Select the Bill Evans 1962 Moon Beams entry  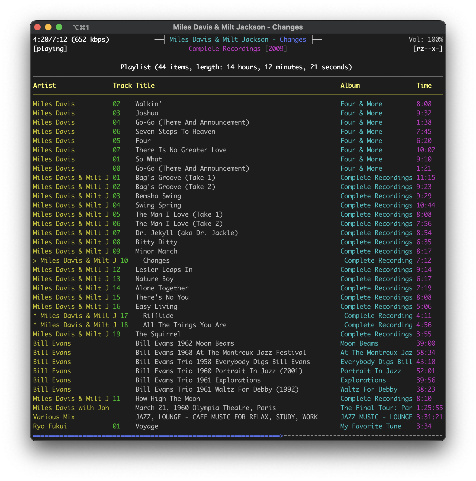click(x=238, y=343)
